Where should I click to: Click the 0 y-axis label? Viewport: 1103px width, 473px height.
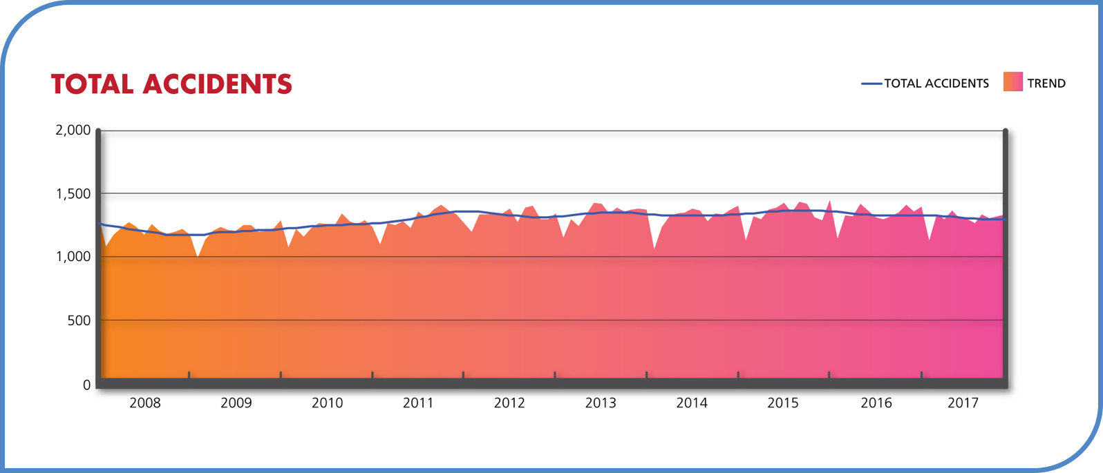click(86, 385)
